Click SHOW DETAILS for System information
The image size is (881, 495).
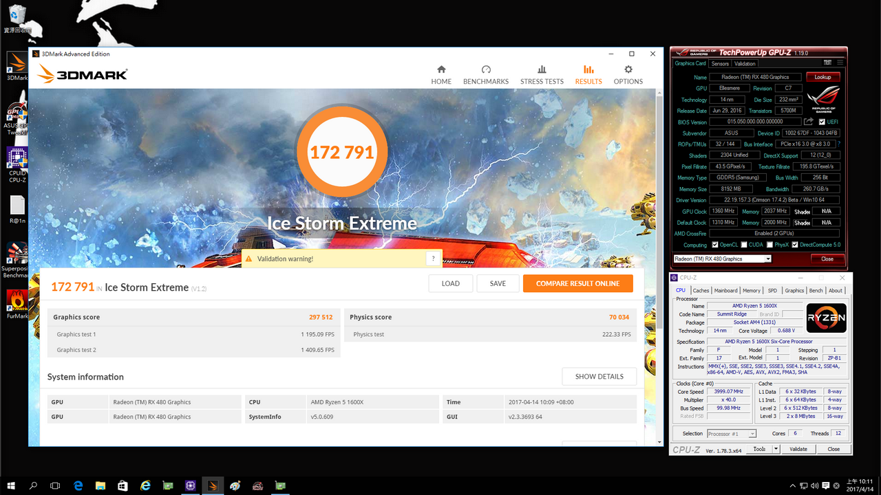click(x=599, y=377)
